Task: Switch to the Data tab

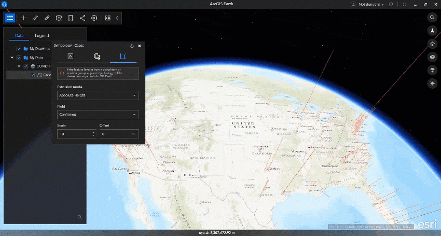Action: (x=19, y=35)
